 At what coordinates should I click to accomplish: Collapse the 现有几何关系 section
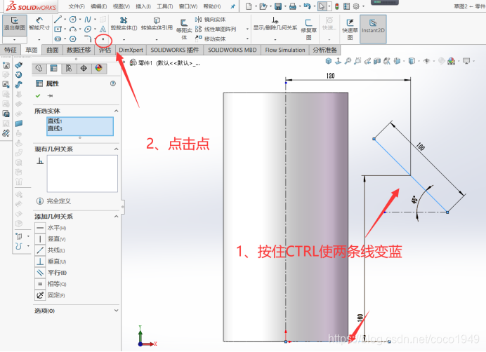pos(116,149)
